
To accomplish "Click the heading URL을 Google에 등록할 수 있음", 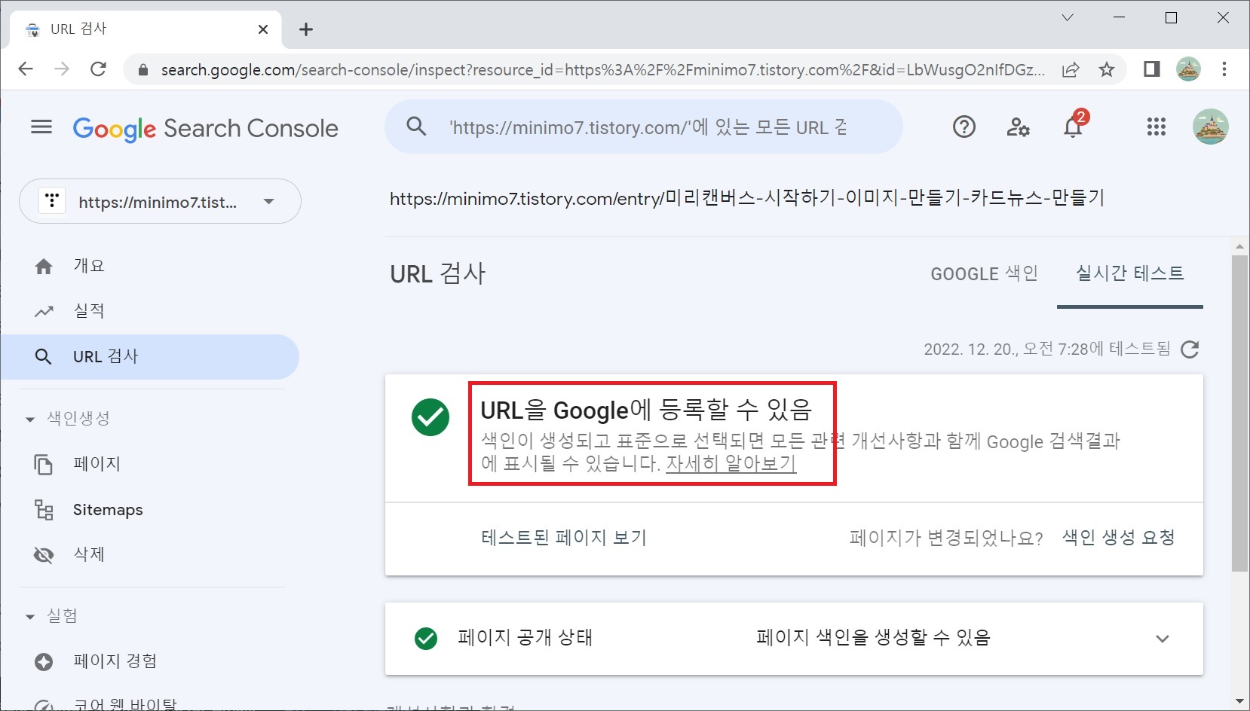I will (x=646, y=410).
